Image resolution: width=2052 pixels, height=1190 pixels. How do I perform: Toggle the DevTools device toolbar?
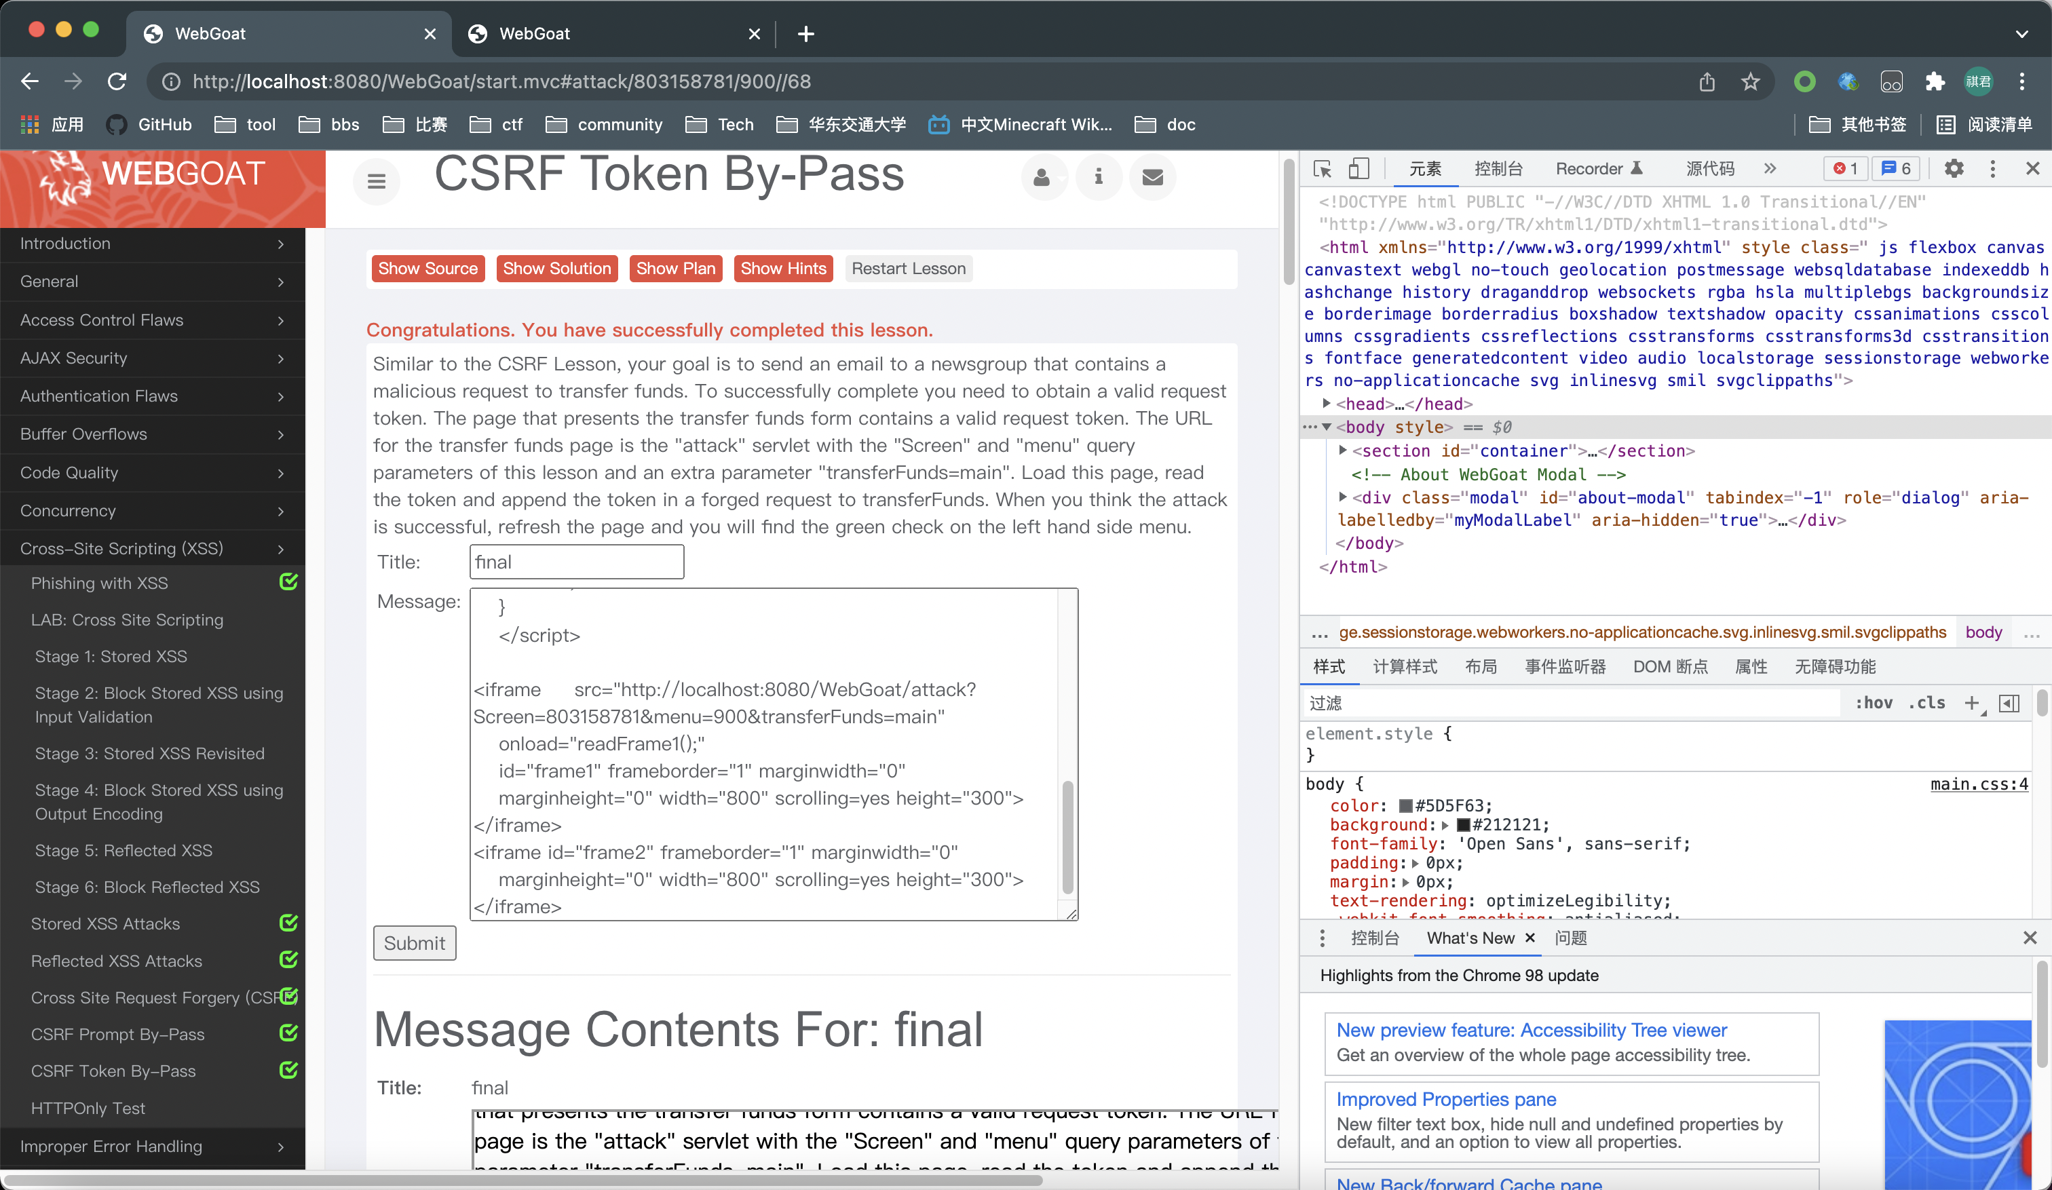coord(1358,168)
